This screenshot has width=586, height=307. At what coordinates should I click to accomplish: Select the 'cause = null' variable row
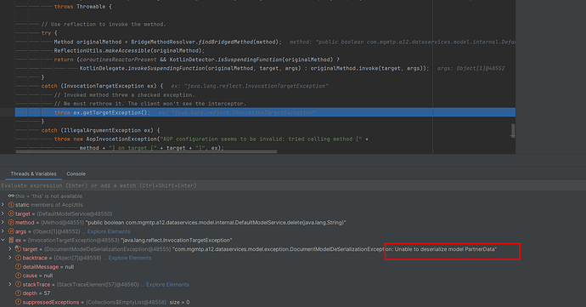click(x=293, y=276)
